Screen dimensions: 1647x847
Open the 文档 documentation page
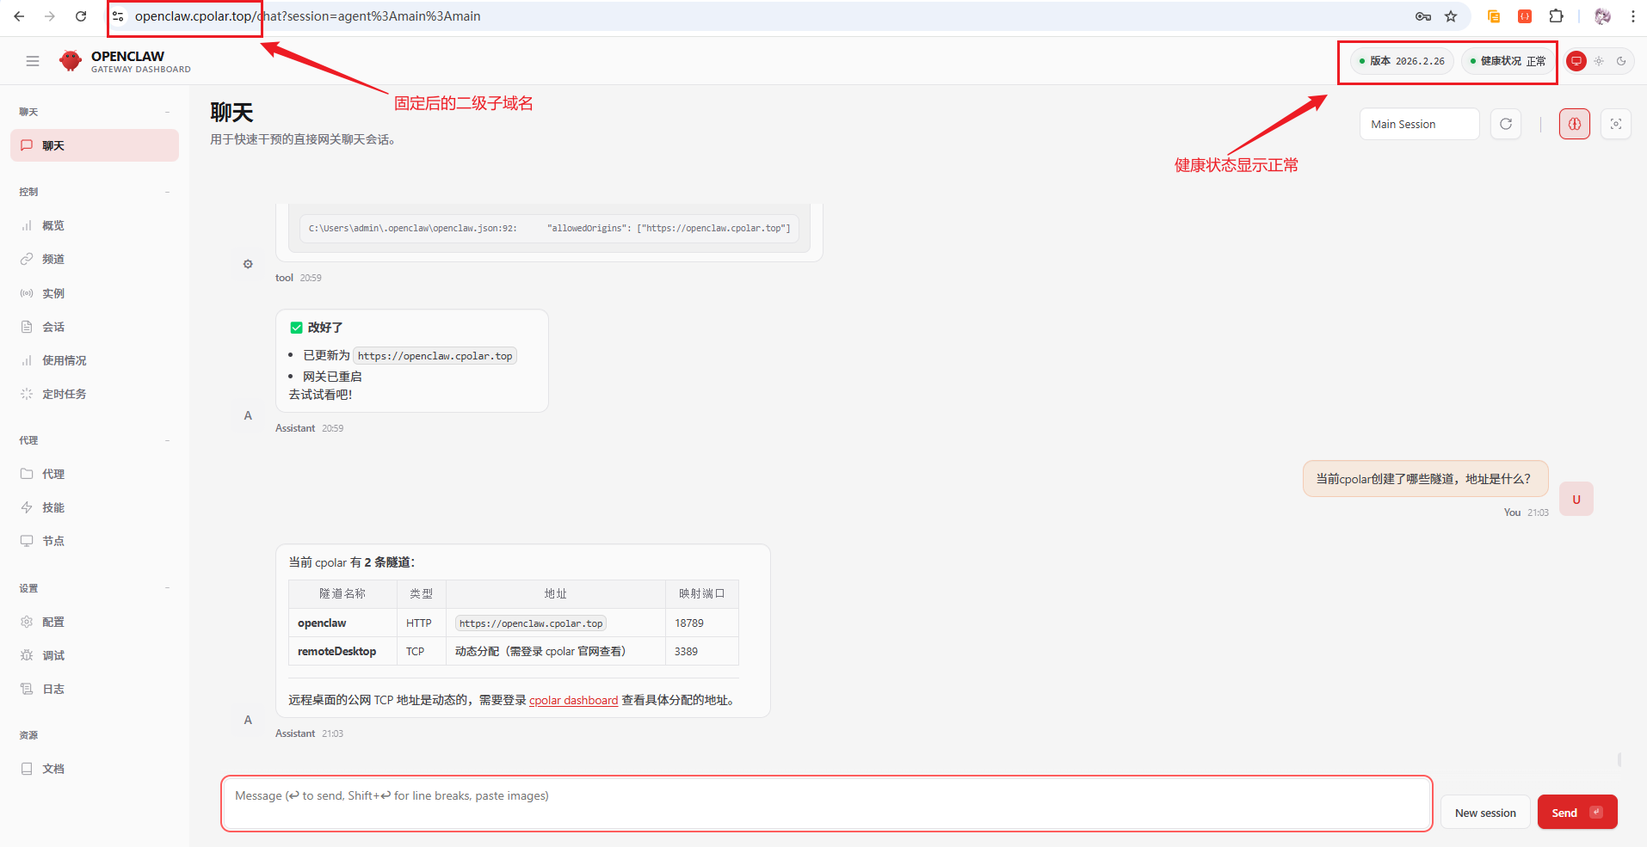pos(52,768)
